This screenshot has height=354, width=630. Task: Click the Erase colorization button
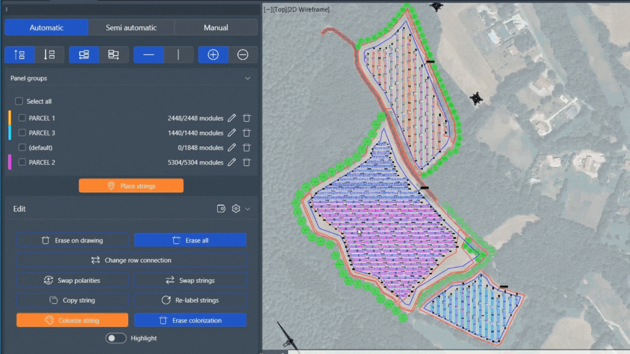[190, 320]
